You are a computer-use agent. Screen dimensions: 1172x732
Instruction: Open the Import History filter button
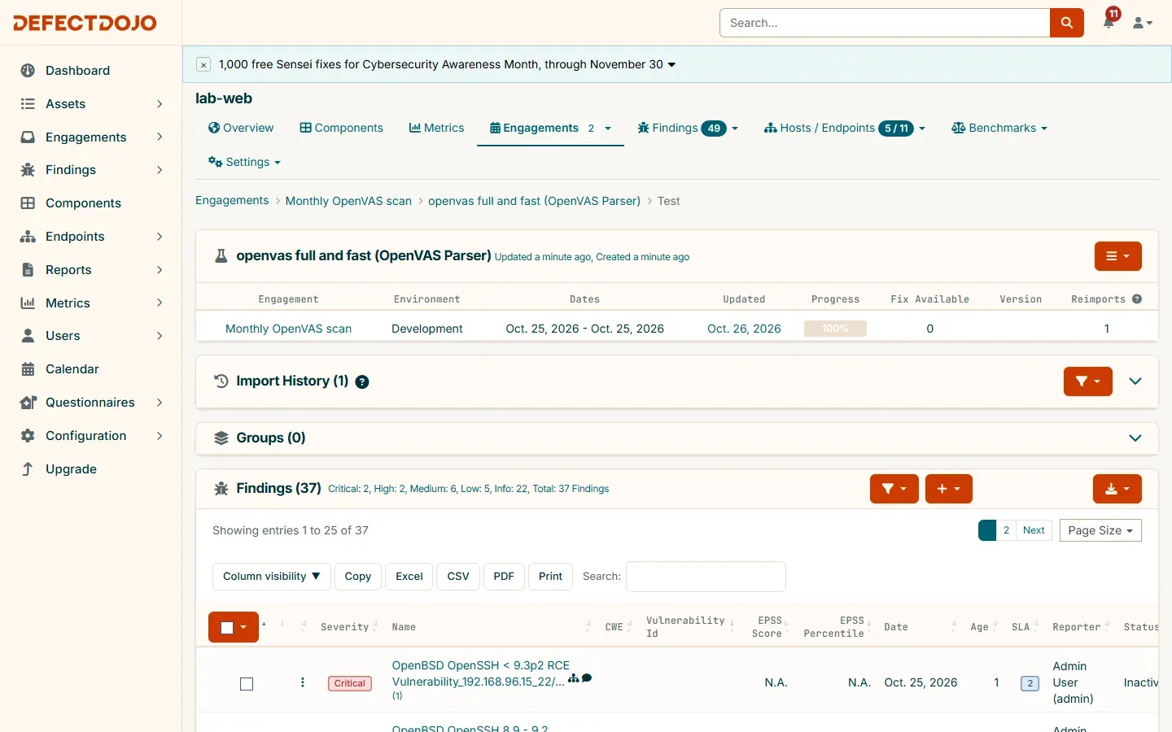[1087, 381]
